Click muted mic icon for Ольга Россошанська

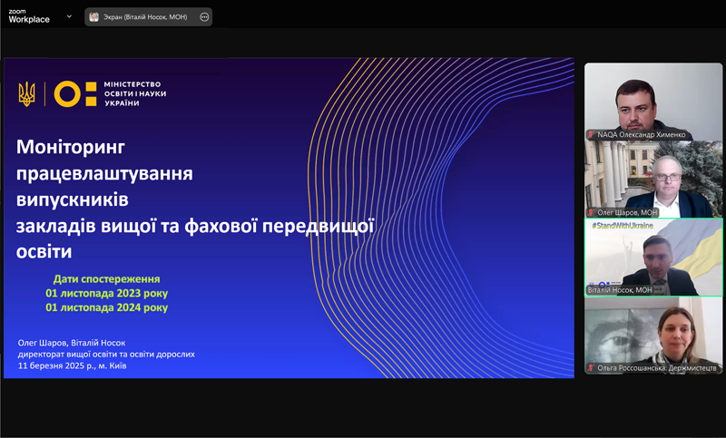pyautogui.click(x=592, y=368)
